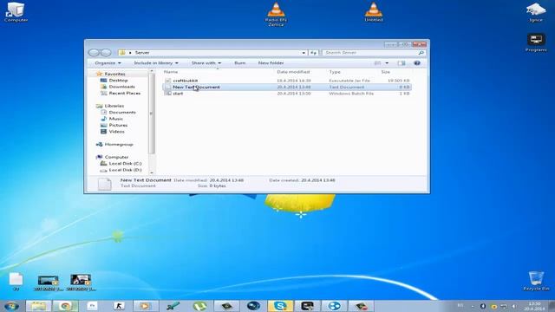Open Skype from taskbar
The width and height of the screenshot is (555, 312).
point(280,306)
